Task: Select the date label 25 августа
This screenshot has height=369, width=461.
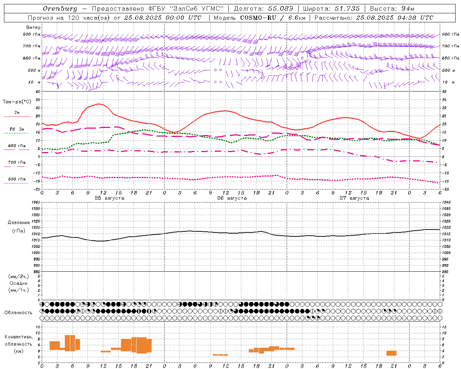Action: click(109, 198)
